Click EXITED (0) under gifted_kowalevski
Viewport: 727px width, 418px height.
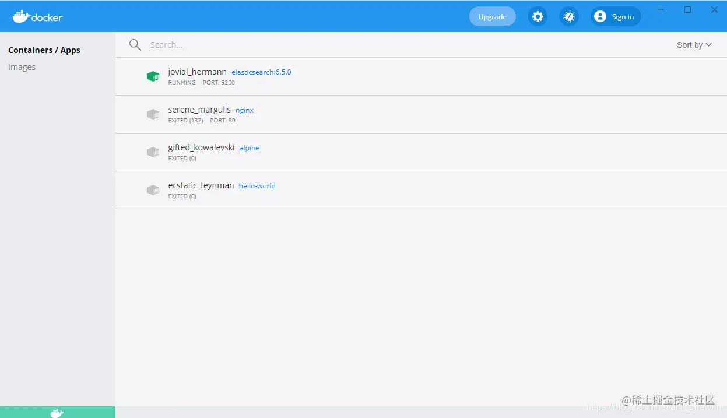(182, 159)
